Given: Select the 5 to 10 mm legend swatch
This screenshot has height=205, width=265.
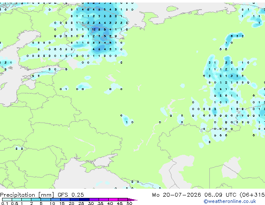Looking at the screenshot, I should pos(46,200).
